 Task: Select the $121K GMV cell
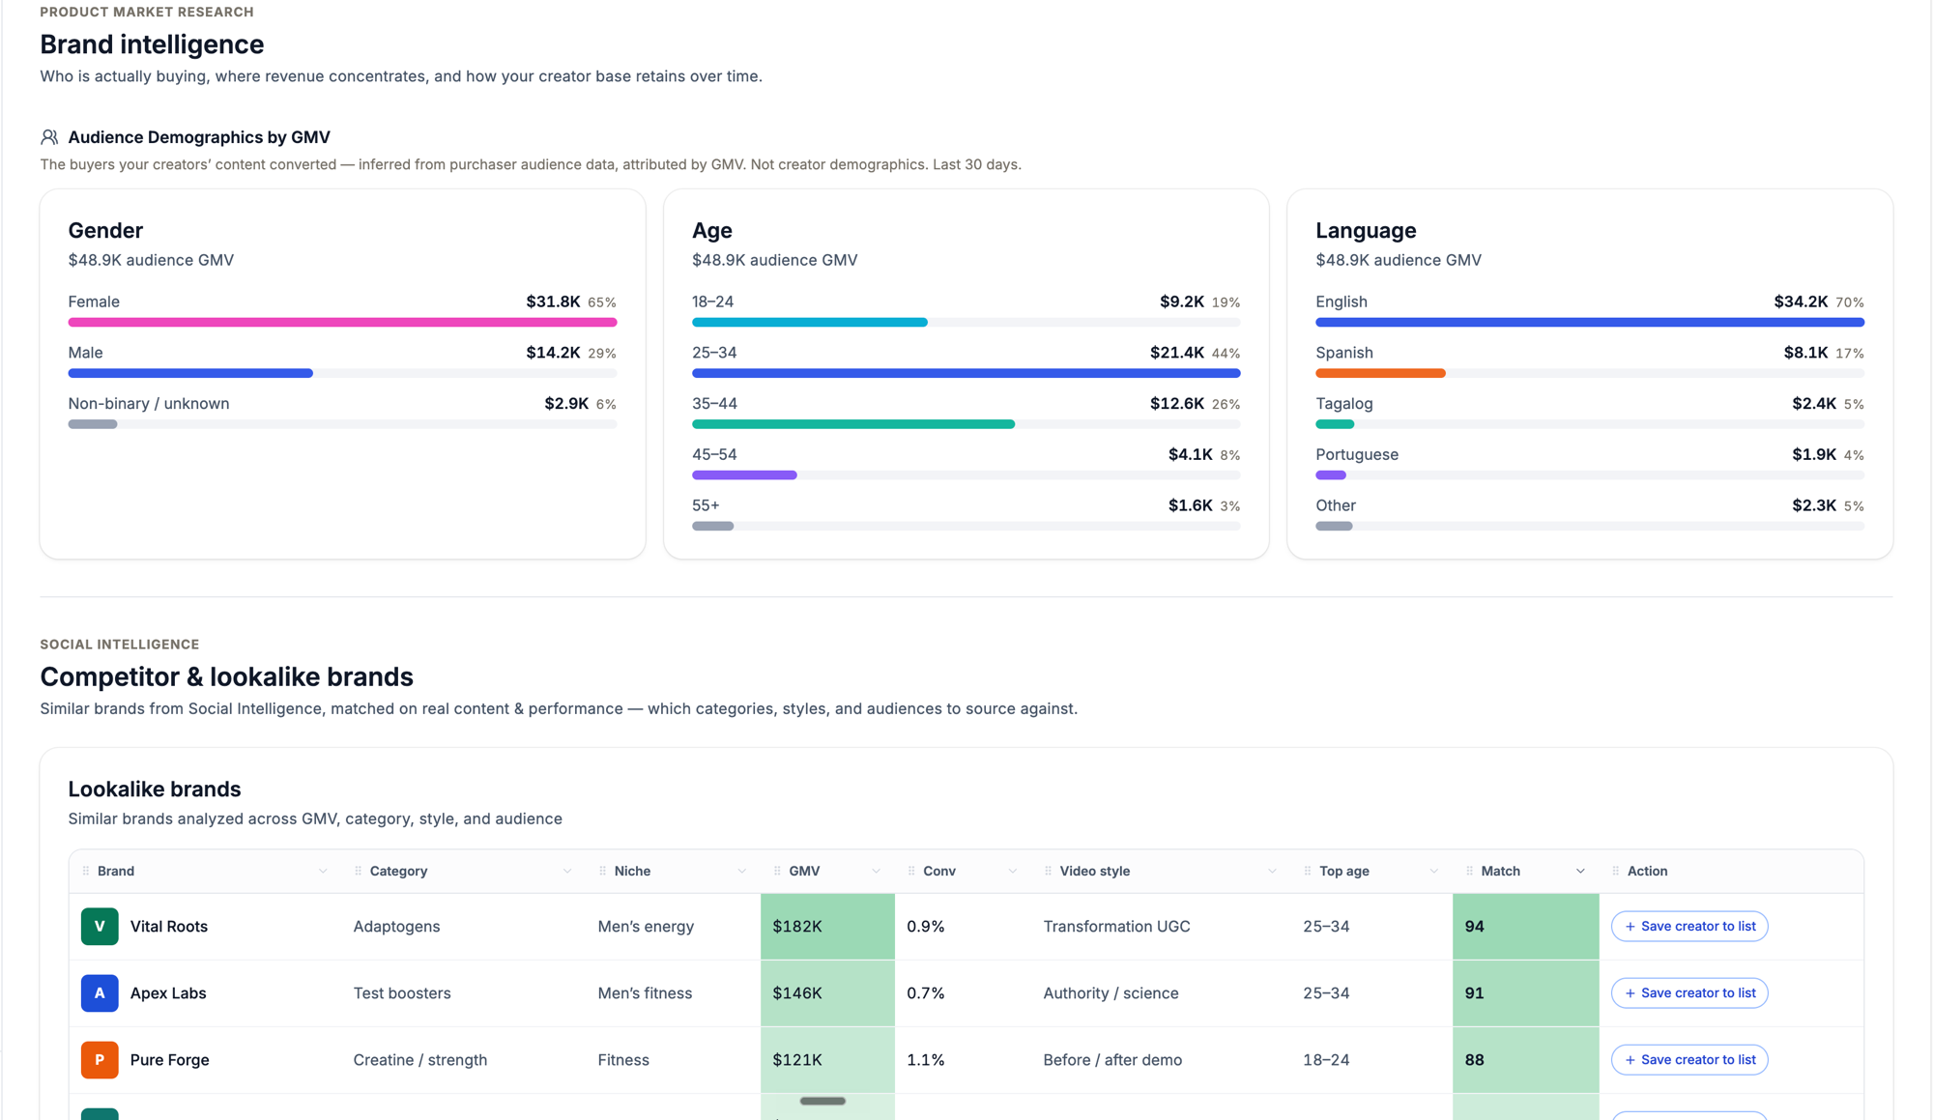(827, 1059)
